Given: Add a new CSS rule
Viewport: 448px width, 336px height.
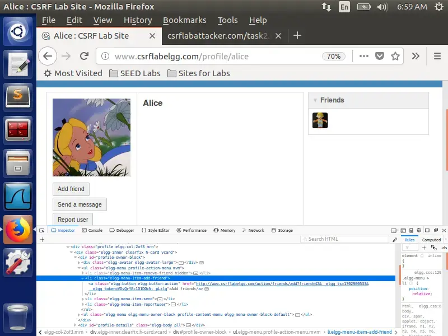Looking at the screenshot, I should point(424,248).
